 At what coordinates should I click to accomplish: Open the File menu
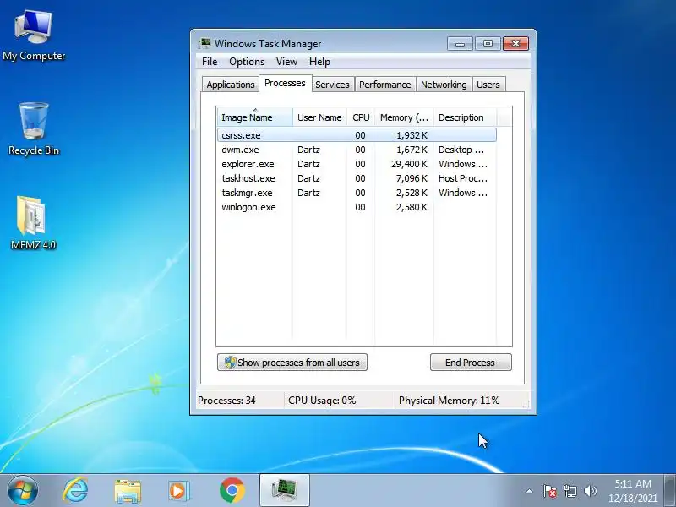coord(210,62)
